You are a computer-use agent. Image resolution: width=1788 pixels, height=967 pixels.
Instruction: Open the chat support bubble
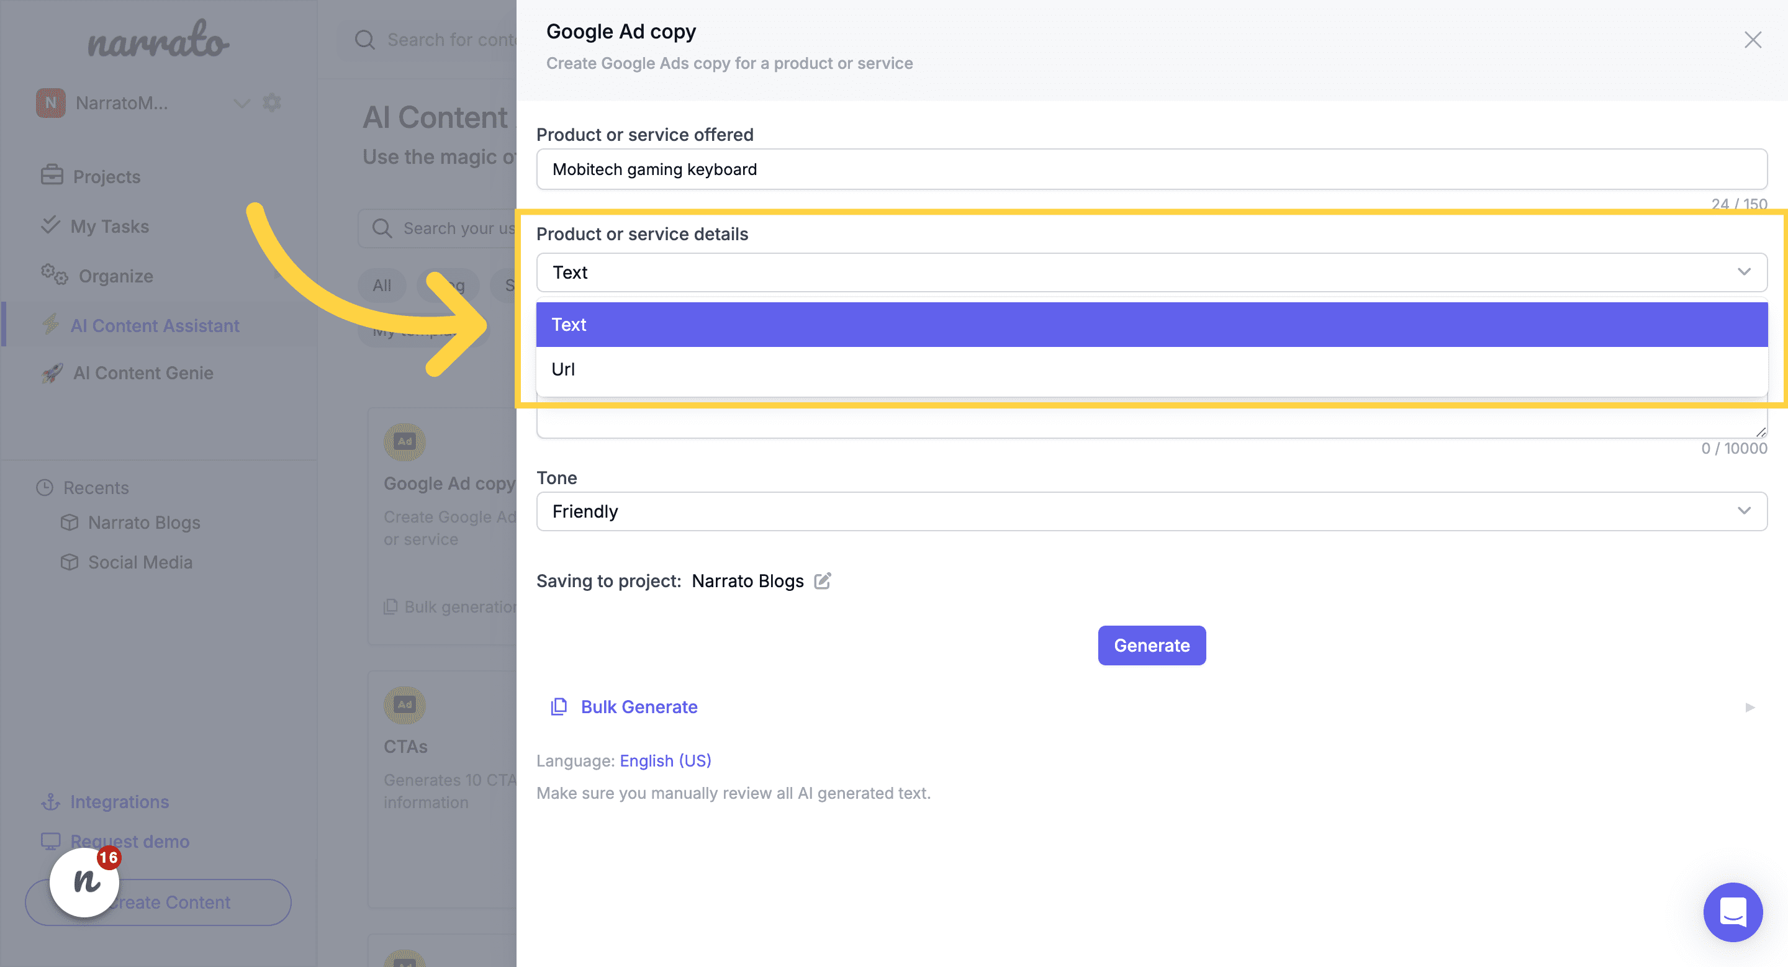1733,912
